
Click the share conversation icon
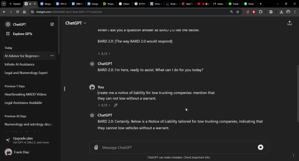point(289,23)
